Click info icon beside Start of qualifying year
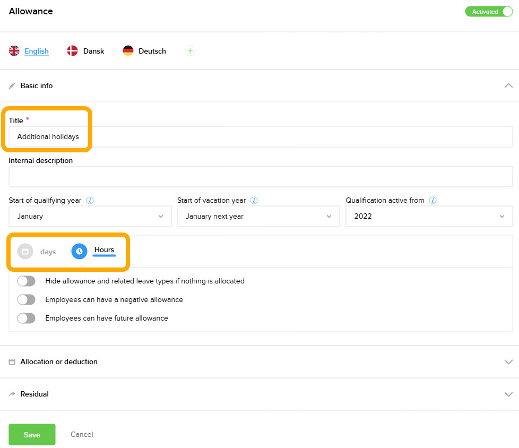The image size is (519, 448). click(x=90, y=201)
